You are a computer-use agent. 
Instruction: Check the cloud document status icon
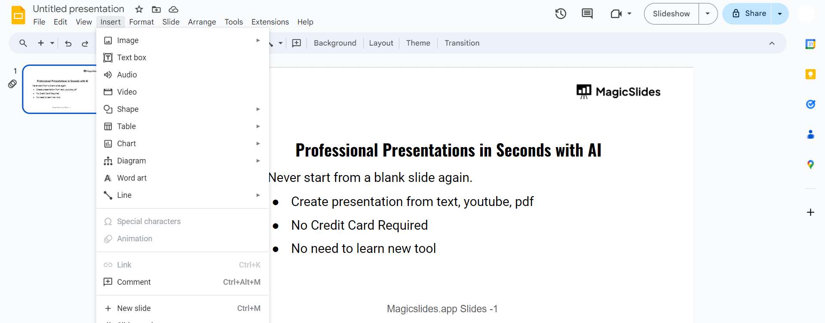[173, 9]
